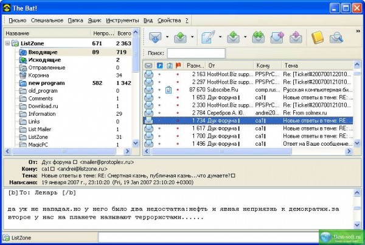
Task: Click attachment icon on Subscribe.Ru message
Action: tap(169, 90)
